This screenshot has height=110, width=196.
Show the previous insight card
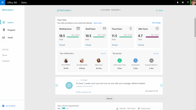point(57,86)
